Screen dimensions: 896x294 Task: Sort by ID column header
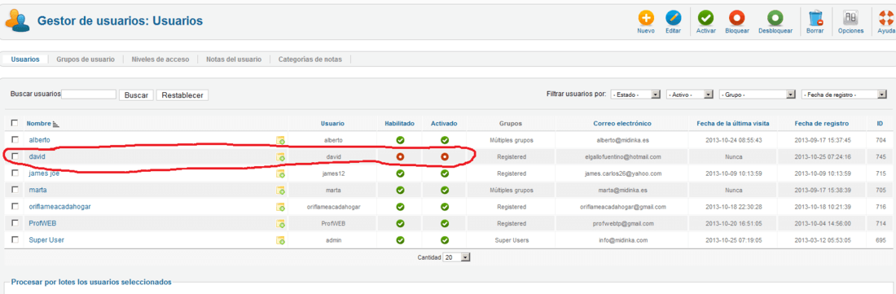point(880,124)
